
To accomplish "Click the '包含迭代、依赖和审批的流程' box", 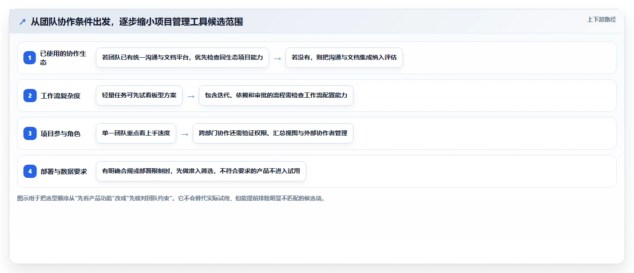I will [x=276, y=96].
